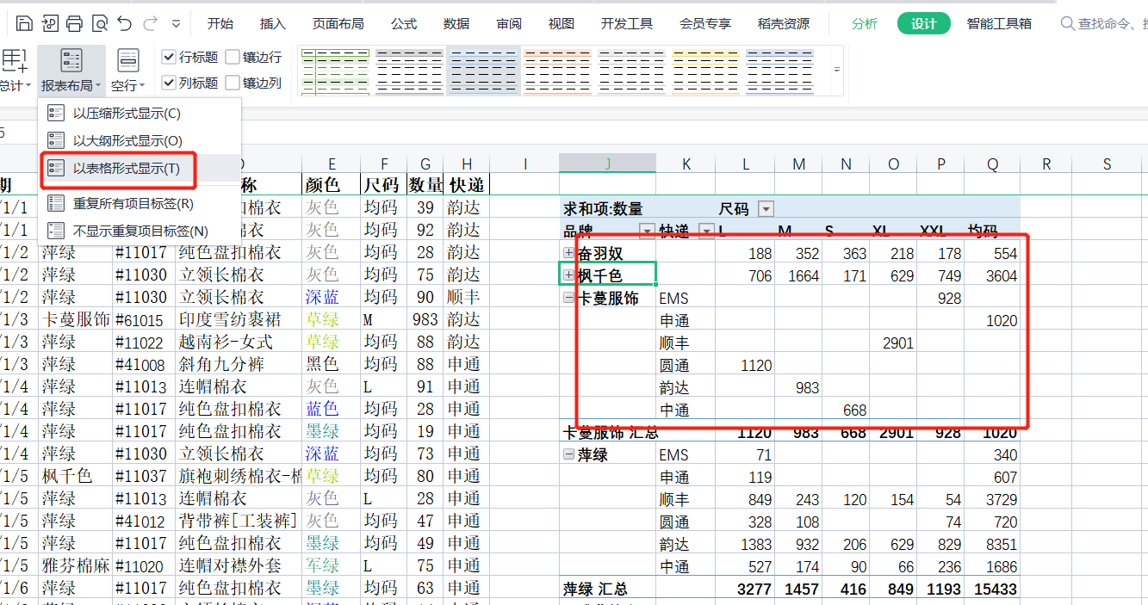Click the Print icon
1148x605 pixels.
75,23
